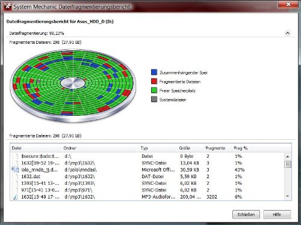Select the $secure:$sds file row
Screen dimensions: 301x225
pyautogui.click(x=147, y=156)
